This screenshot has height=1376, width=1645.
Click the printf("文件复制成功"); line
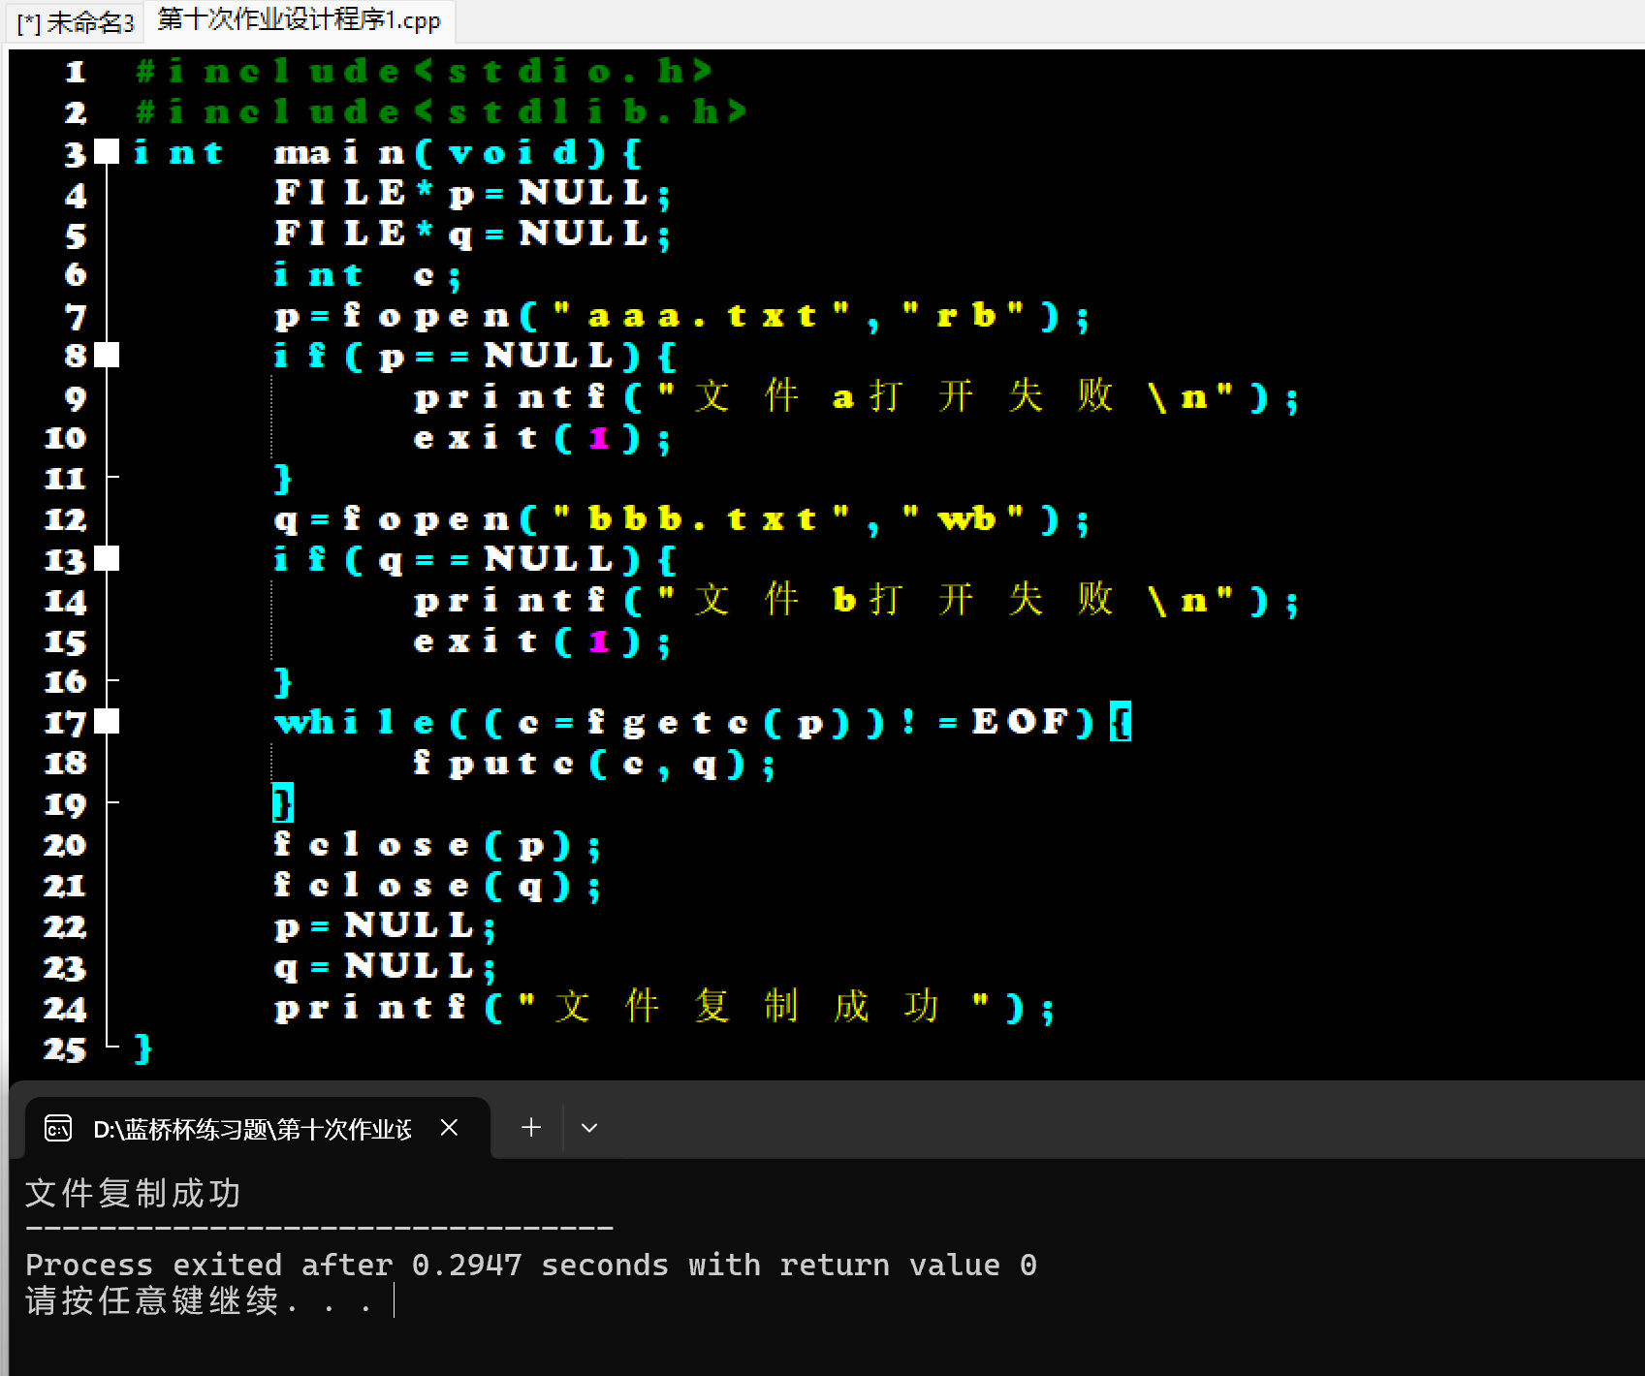click(664, 1008)
